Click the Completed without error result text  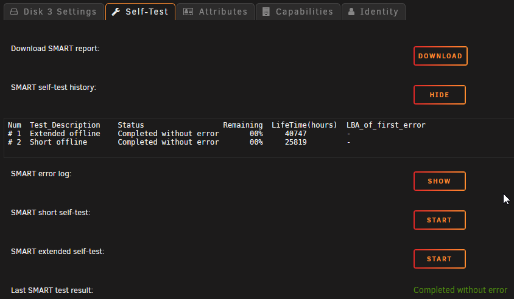coord(460,290)
